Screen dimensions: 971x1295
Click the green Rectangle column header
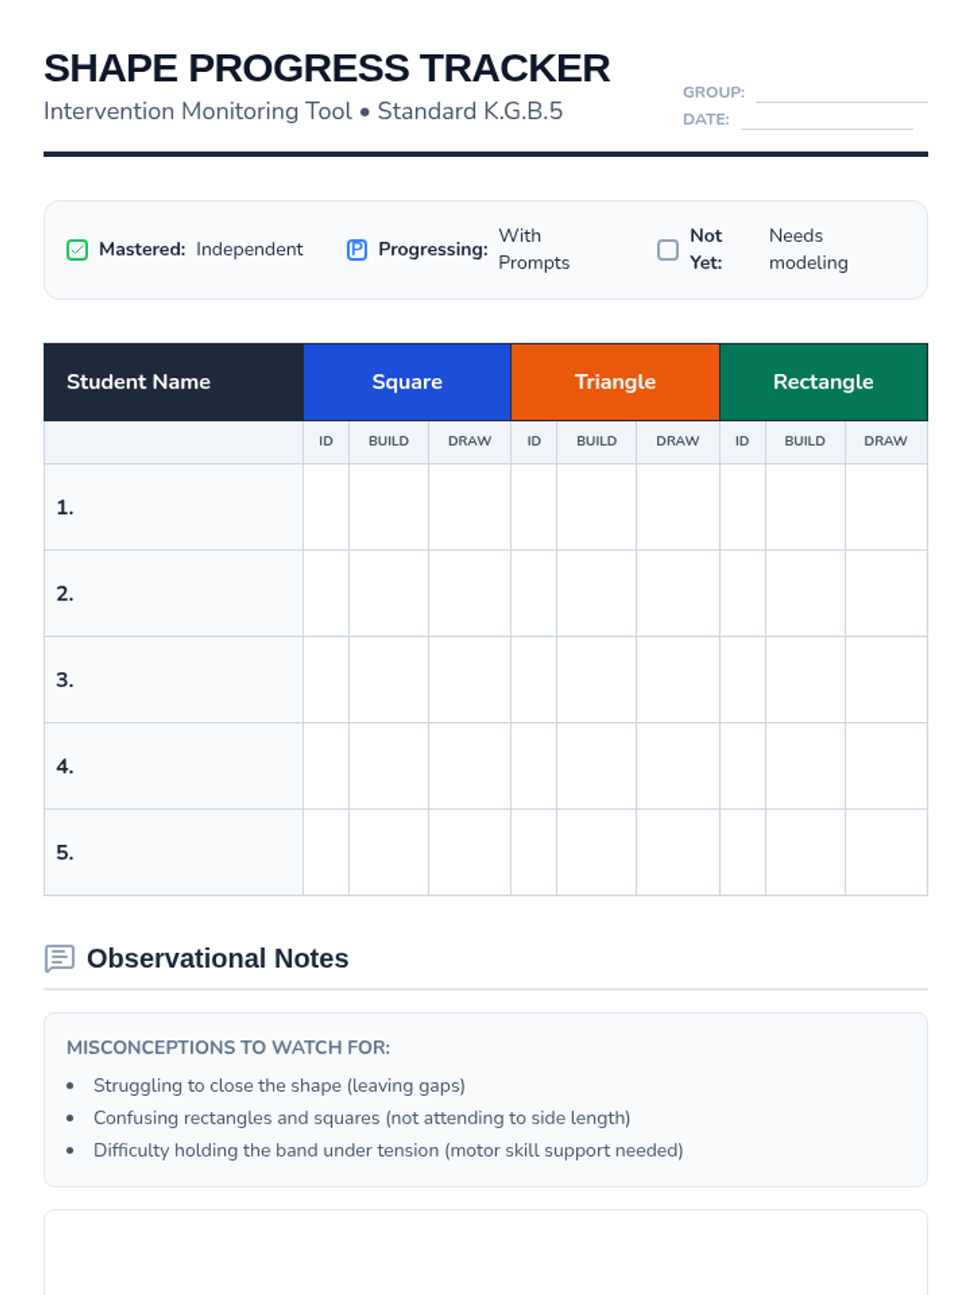click(823, 382)
